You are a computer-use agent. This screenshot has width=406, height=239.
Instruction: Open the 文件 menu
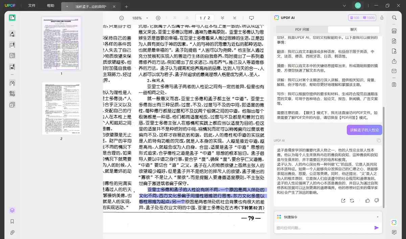32,6
